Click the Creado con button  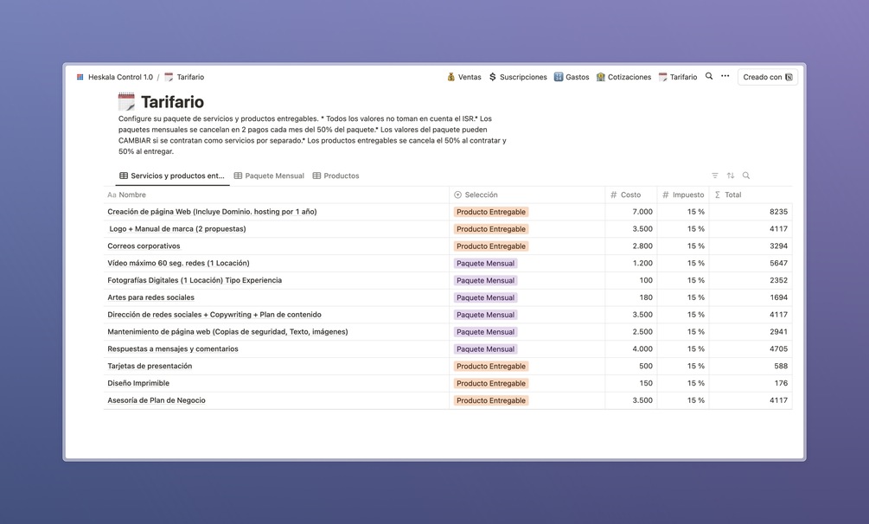[768, 77]
